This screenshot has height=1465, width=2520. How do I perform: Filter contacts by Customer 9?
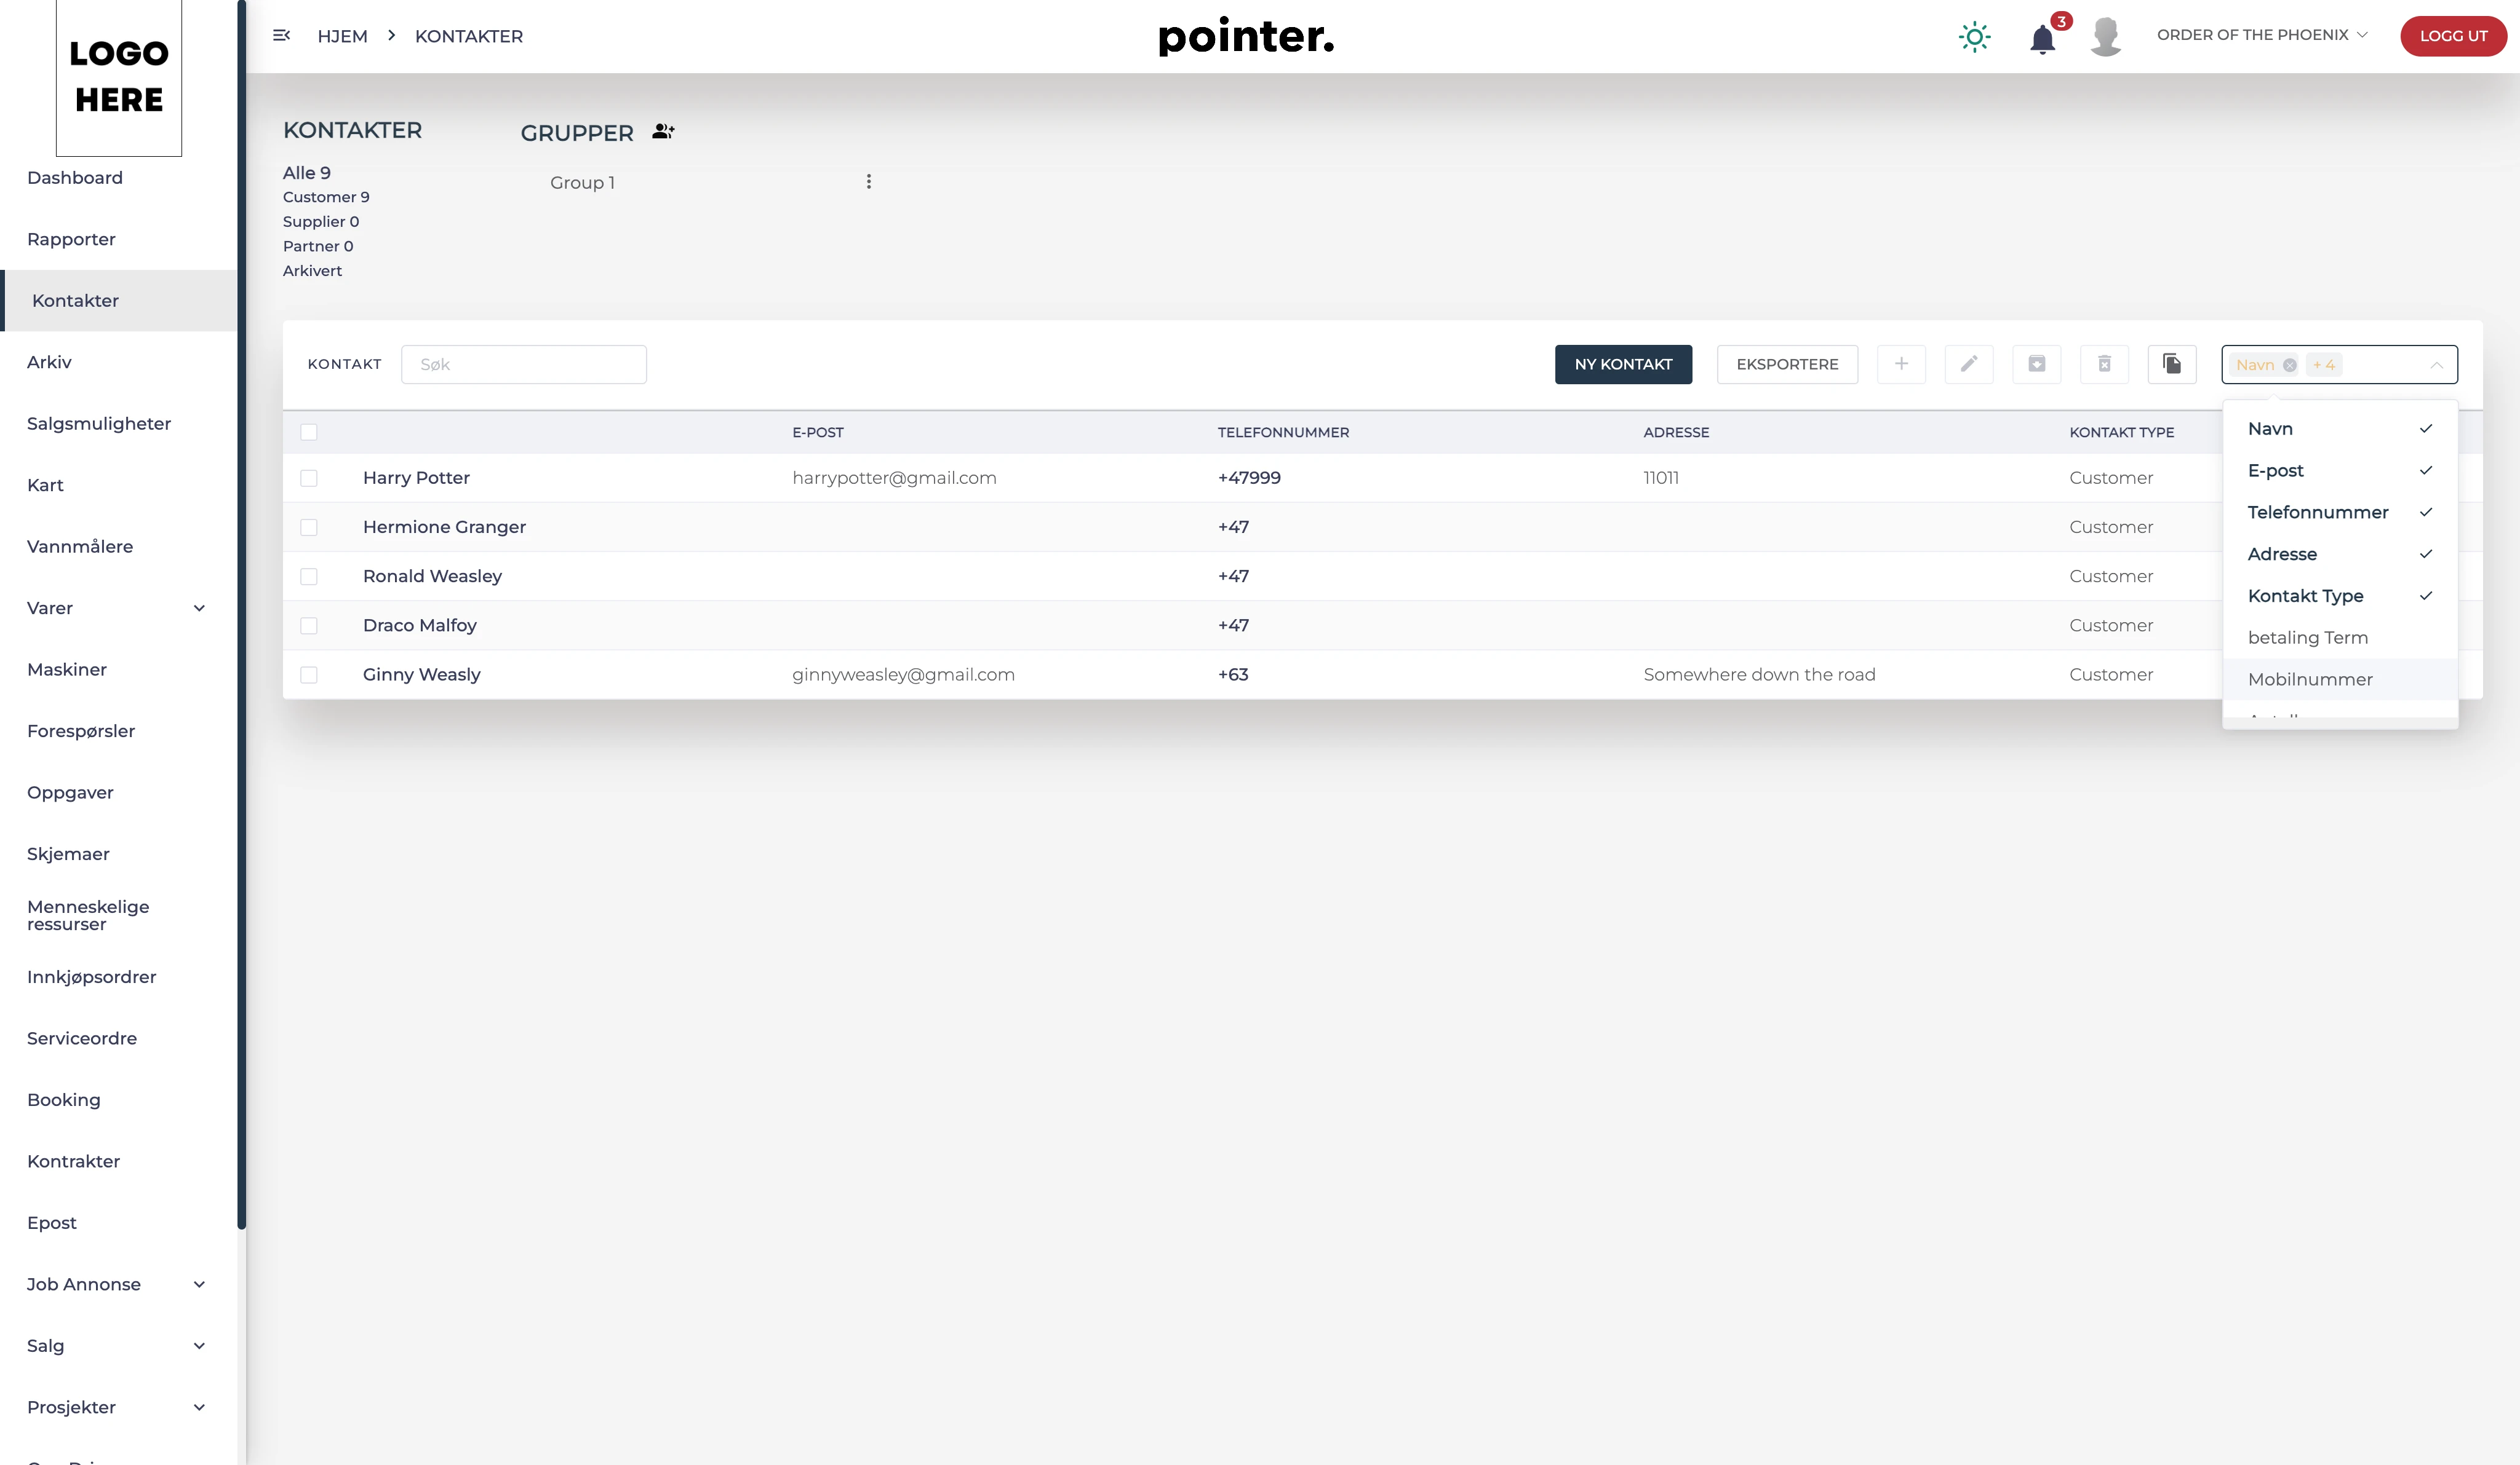(x=326, y=197)
